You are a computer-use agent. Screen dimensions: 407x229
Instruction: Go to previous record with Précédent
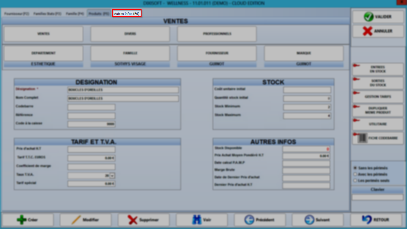coord(260,220)
